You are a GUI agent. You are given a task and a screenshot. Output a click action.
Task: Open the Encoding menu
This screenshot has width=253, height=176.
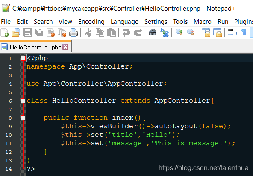pyautogui.click(x=91, y=22)
